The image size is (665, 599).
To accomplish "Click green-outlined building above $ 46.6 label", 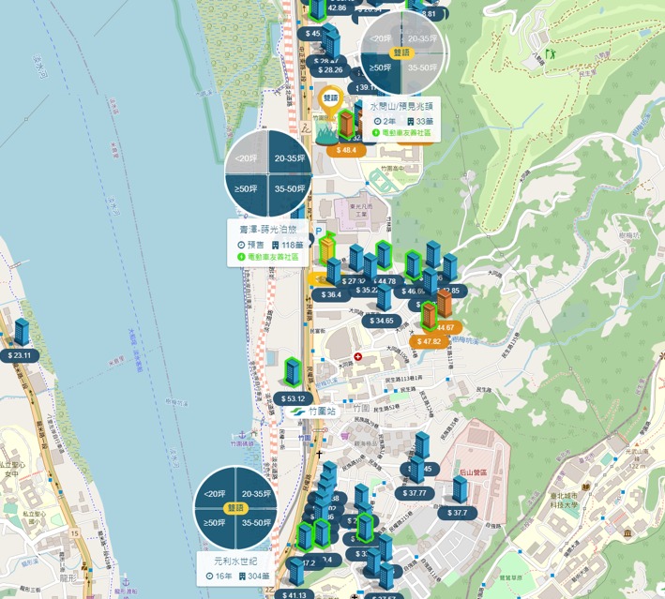I will point(413,265).
